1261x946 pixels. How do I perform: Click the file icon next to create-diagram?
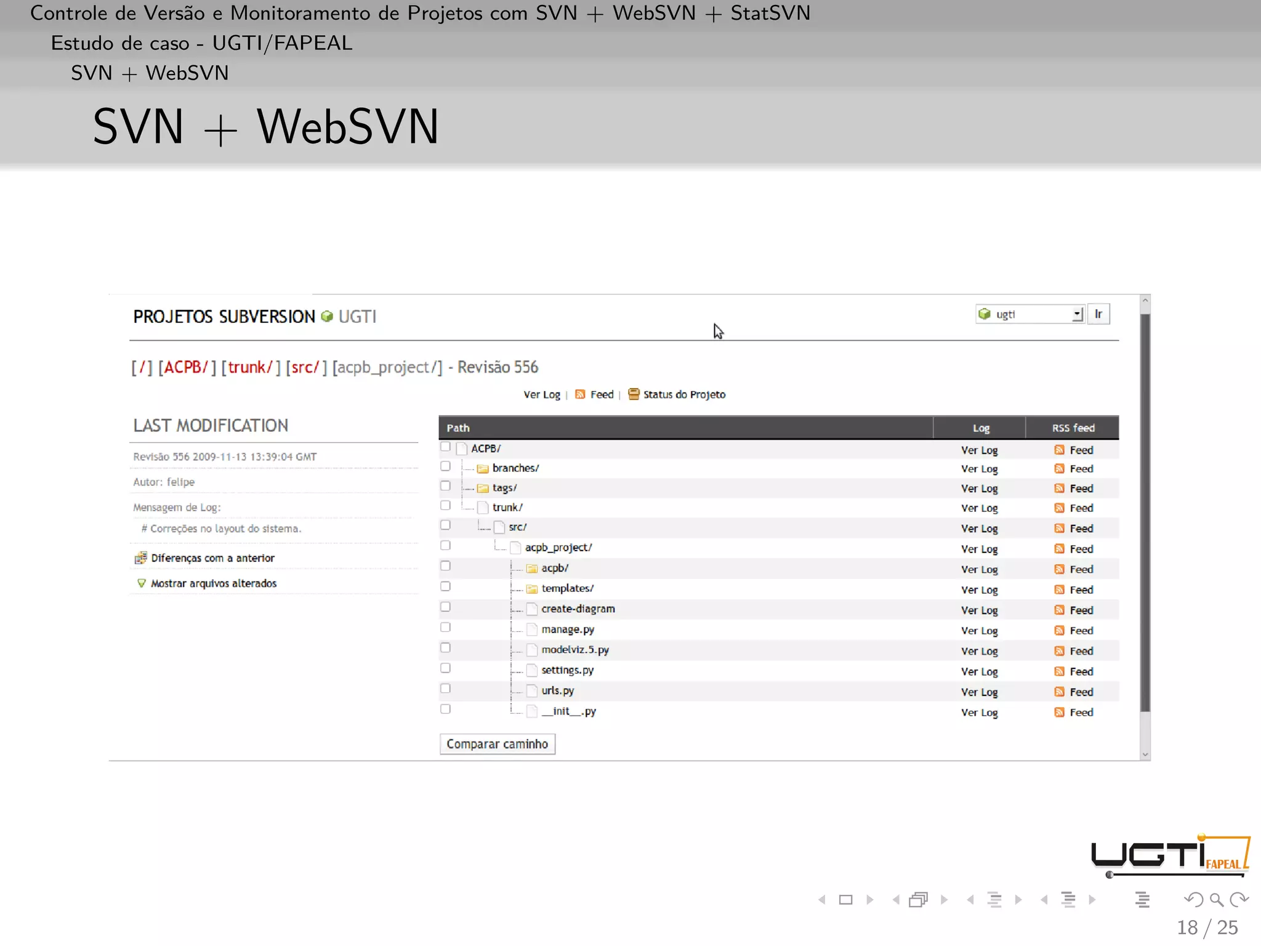532,609
